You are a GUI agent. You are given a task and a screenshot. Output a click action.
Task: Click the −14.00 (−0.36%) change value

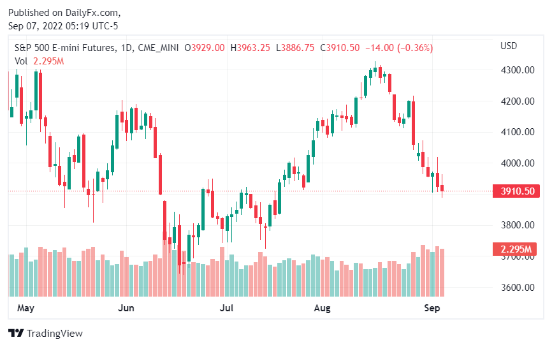click(x=399, y=48)
